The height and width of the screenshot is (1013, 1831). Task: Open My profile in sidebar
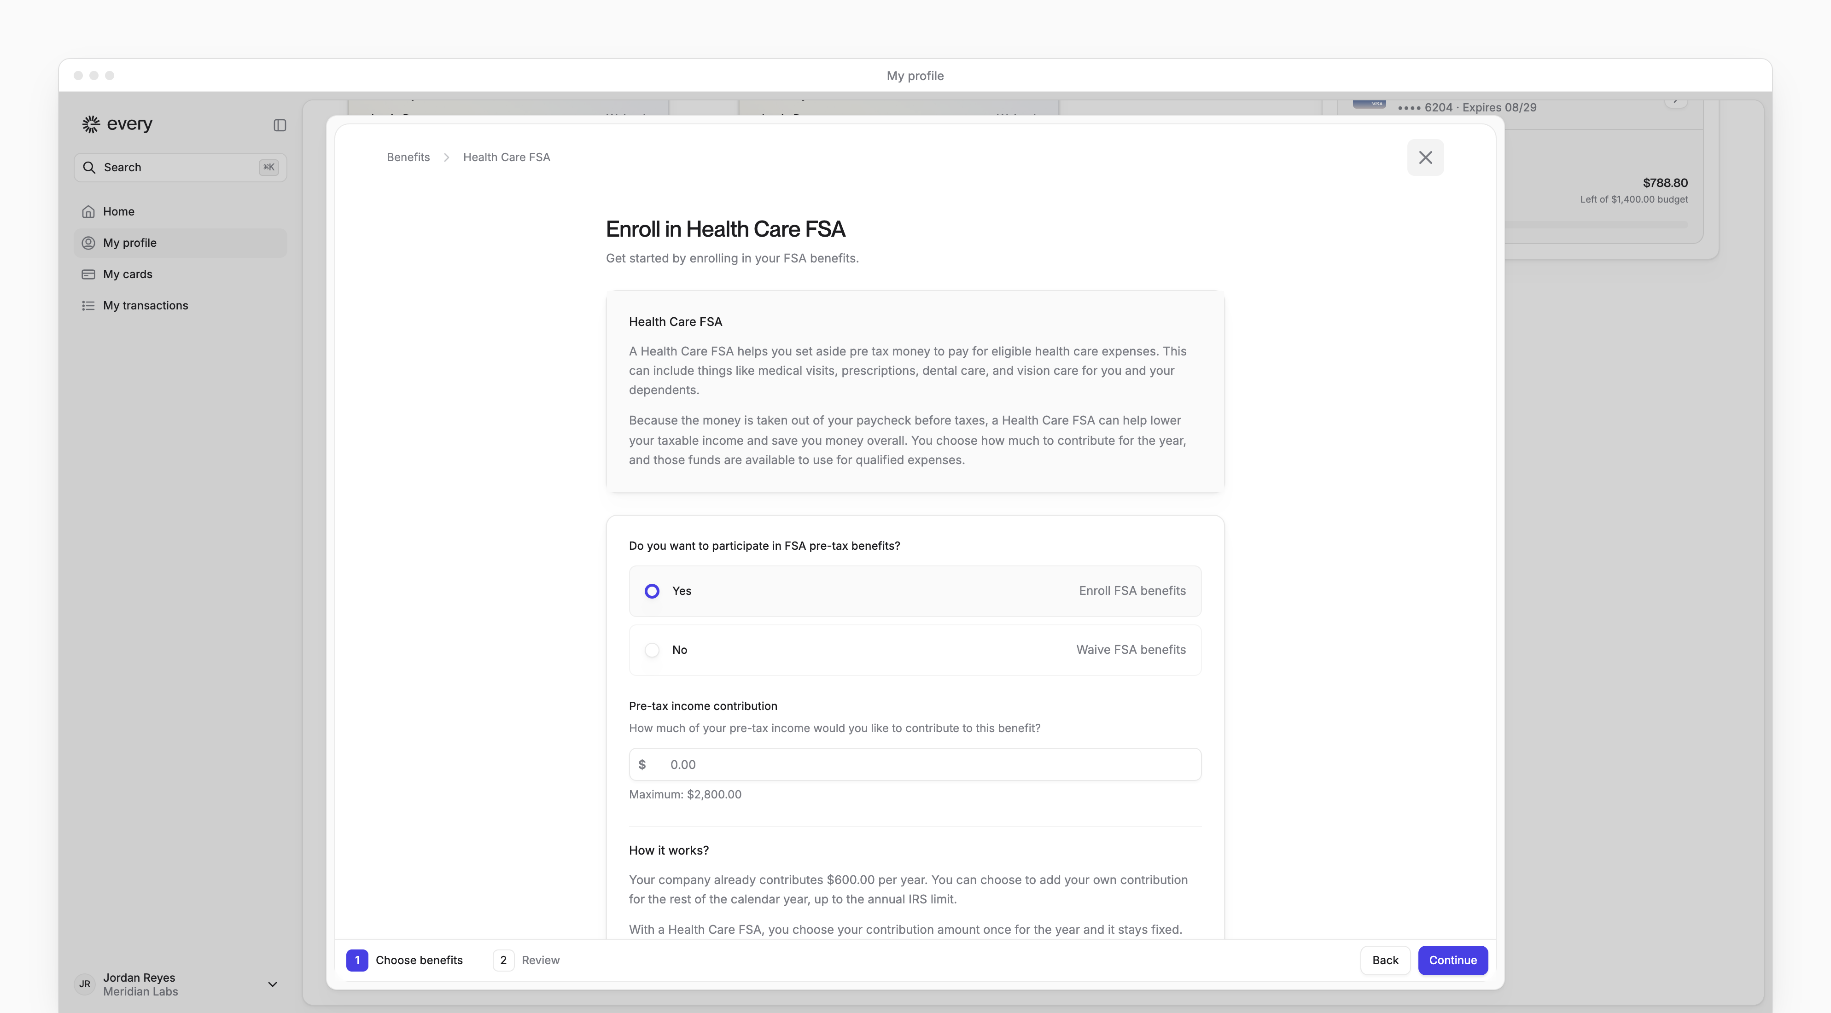point(180,243)
